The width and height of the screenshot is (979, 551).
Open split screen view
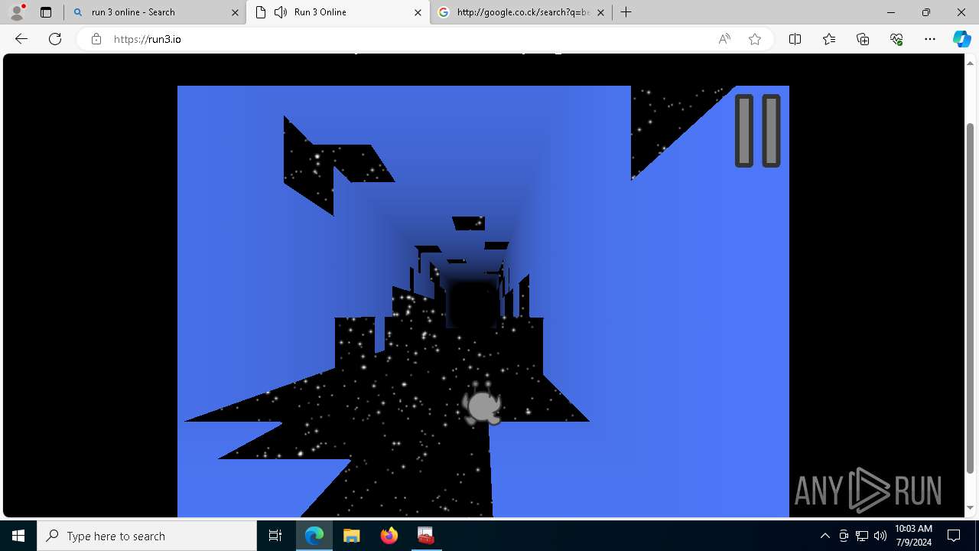pyautogui.click(x=795, y=39)
